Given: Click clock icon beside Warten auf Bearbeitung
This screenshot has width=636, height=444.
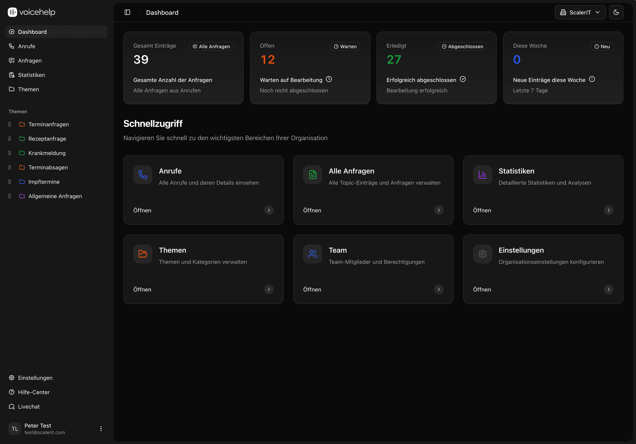Looking at the screenshot, I should point(329,79).
